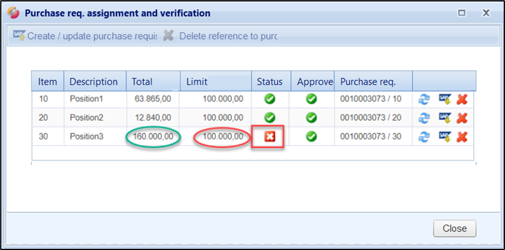Select the Position3 description cell

coord(95,137)
